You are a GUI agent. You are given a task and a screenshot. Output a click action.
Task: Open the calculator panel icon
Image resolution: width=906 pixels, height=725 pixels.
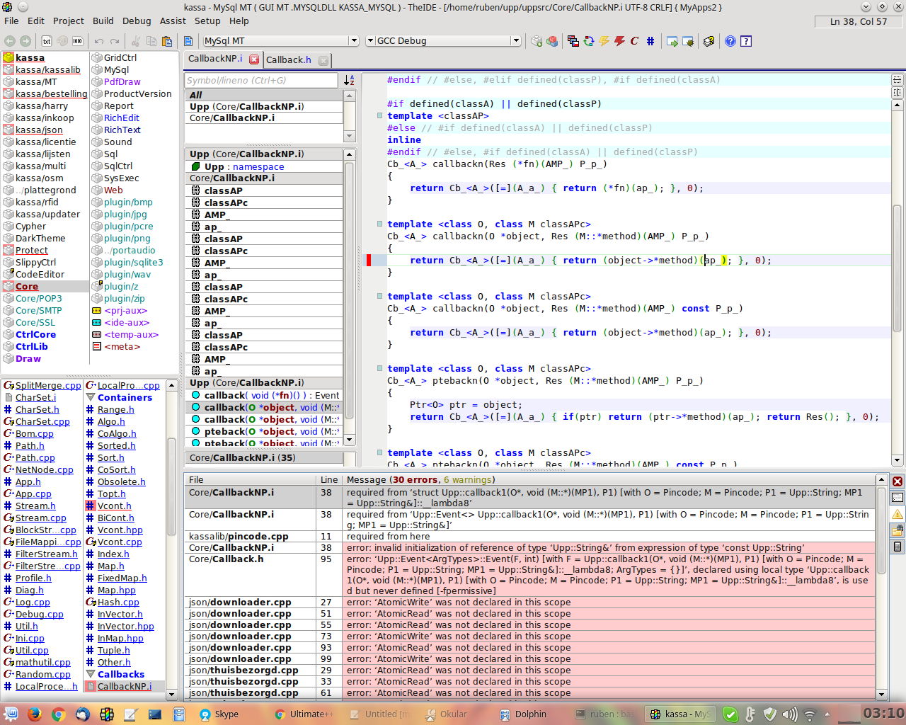[x=898, y=546]
